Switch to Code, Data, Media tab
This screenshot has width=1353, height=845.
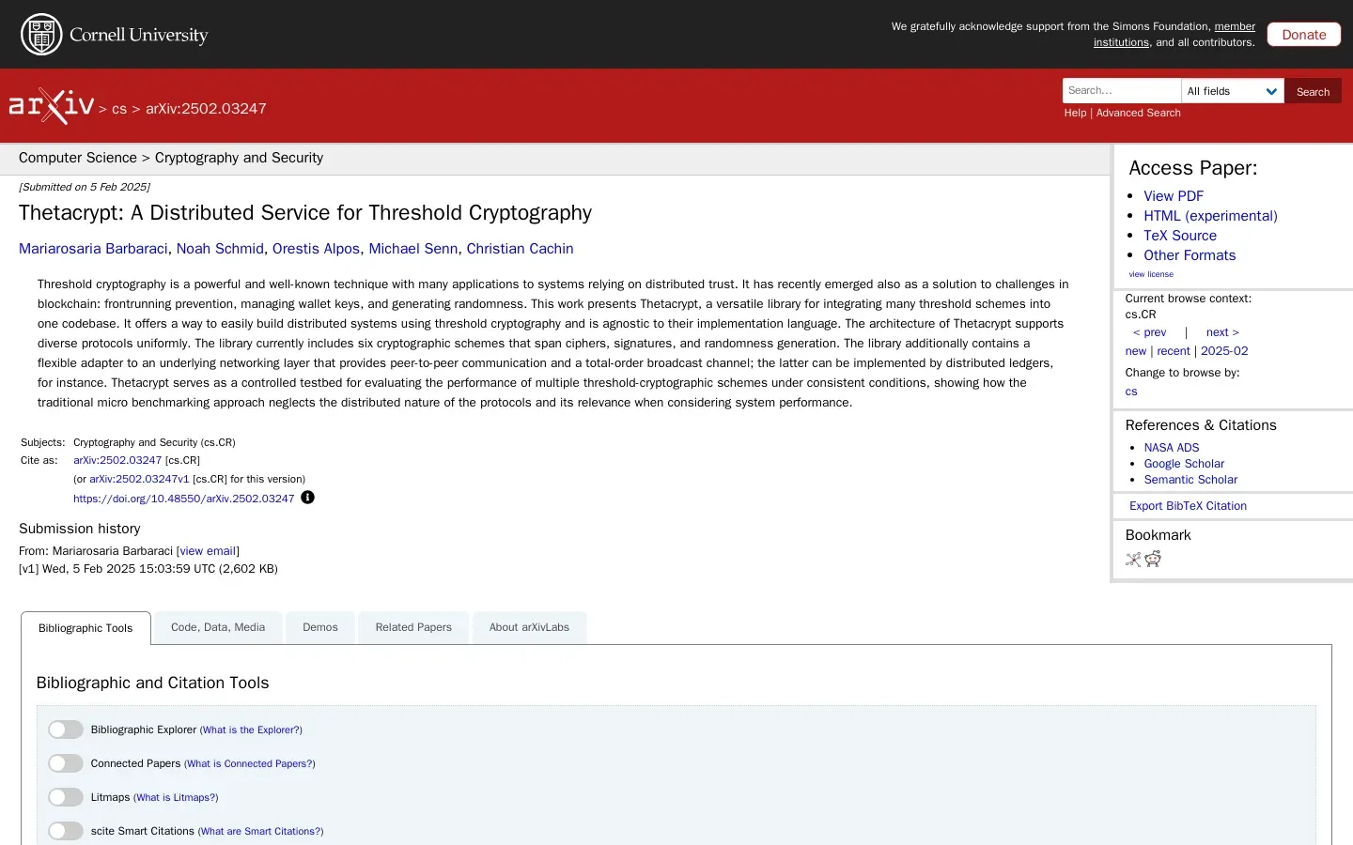click(x=218, y=627)
